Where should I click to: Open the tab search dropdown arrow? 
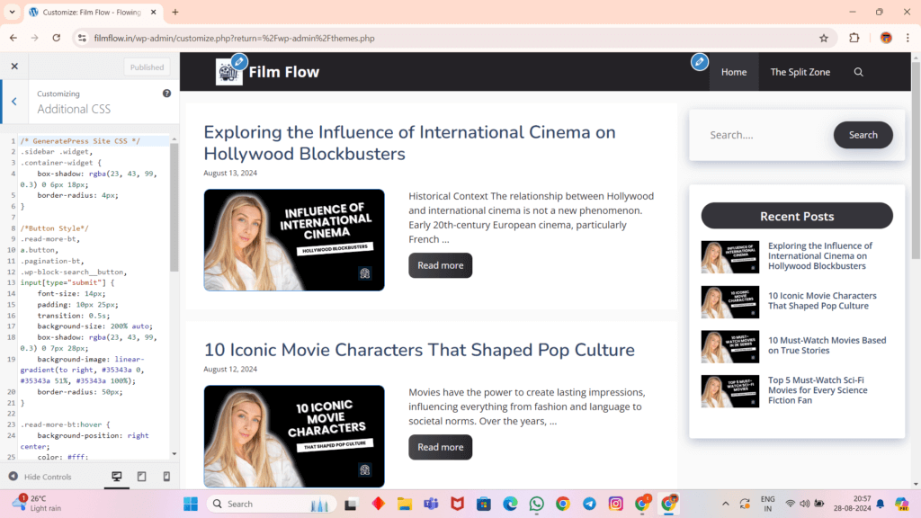[x=12, y=12]
